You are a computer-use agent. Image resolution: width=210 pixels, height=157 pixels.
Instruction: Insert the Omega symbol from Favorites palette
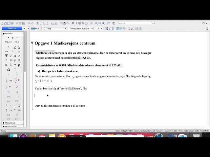pos(9,70)
